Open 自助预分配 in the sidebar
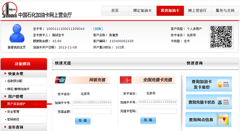This screenshot has width=240, height=131. click(15, 81)
